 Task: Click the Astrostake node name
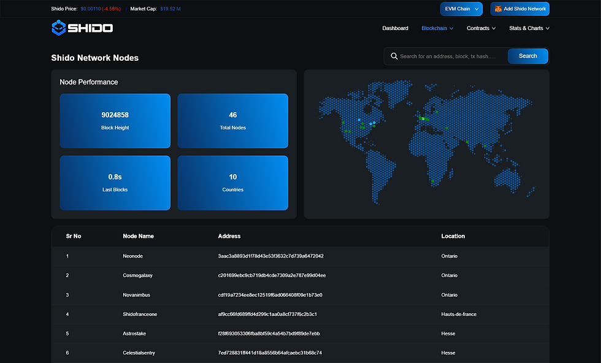(134, 334)
